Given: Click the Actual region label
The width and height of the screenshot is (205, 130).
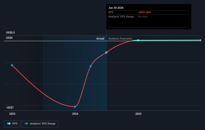Looking at the screenshot, I should tap(100, 38).
